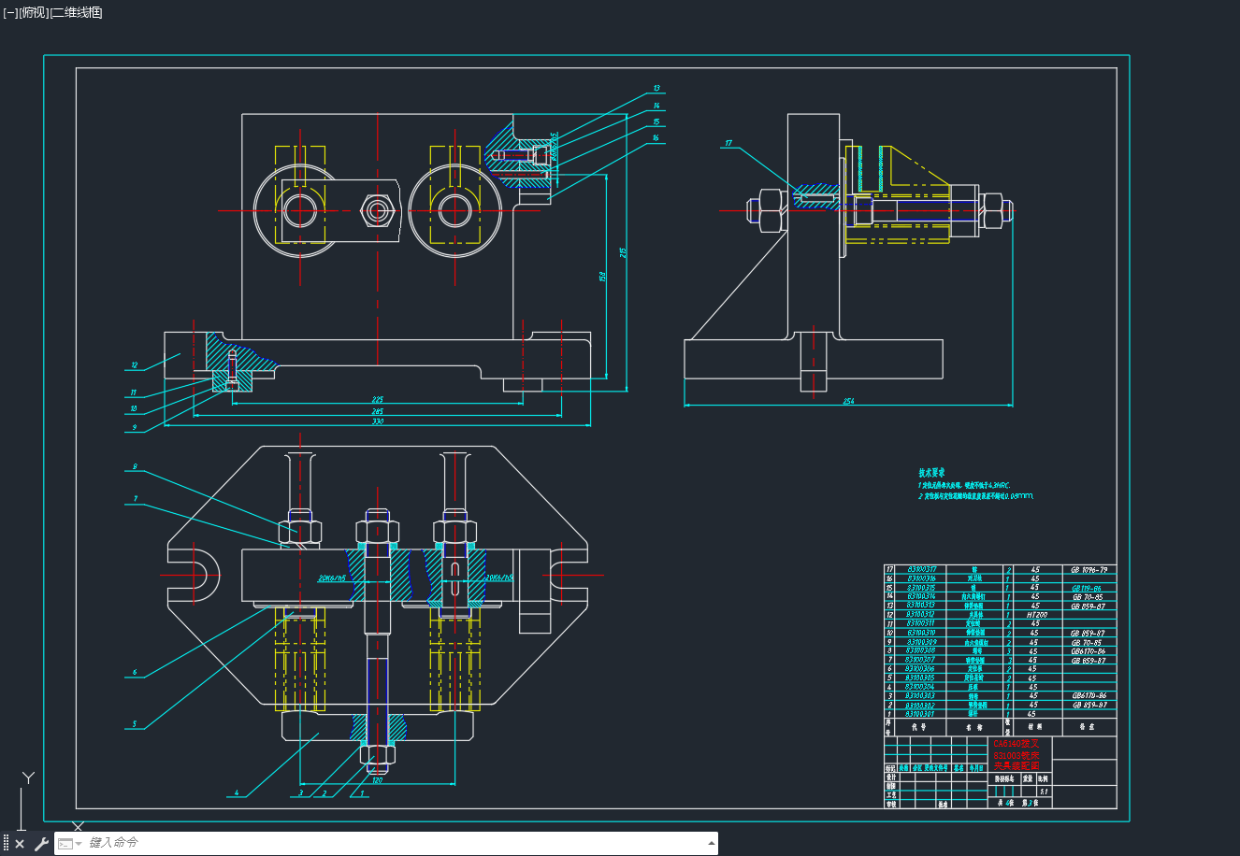Pick part callout number 10 leader label
The width and height of the screenshot is (1240, 856).
pyautogui.click(x=134, y=408)
